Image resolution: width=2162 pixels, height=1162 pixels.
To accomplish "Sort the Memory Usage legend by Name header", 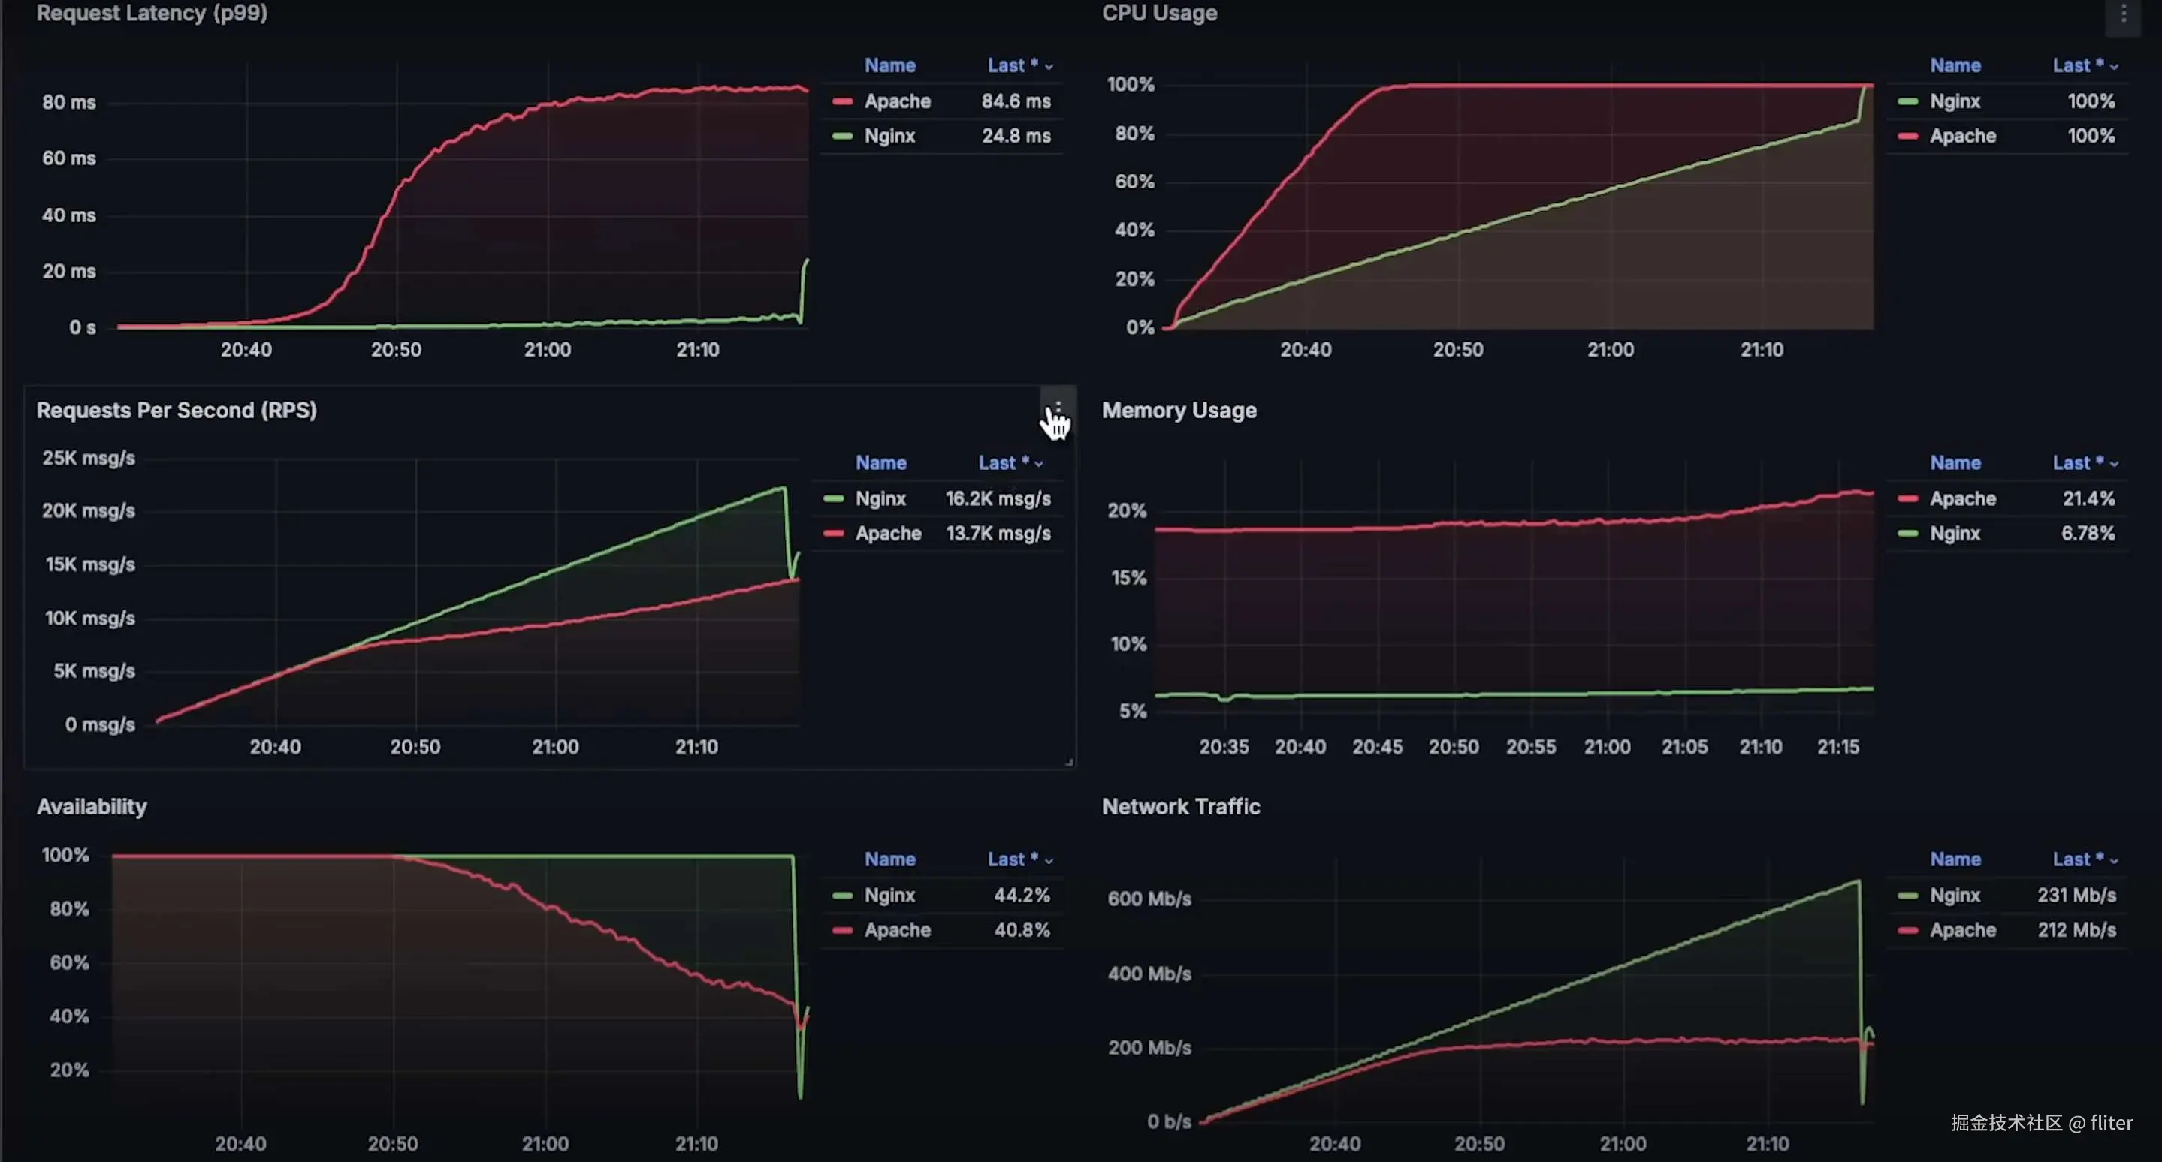I will (1954, 463).
